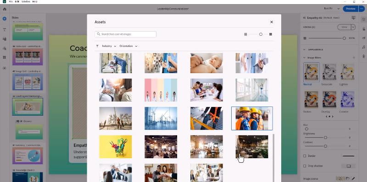Open the audio music-note icon
367x182 pixels.
click(x=363, y=47)
